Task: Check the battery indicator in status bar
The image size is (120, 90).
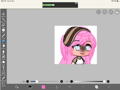Action: tap(118, 1)
